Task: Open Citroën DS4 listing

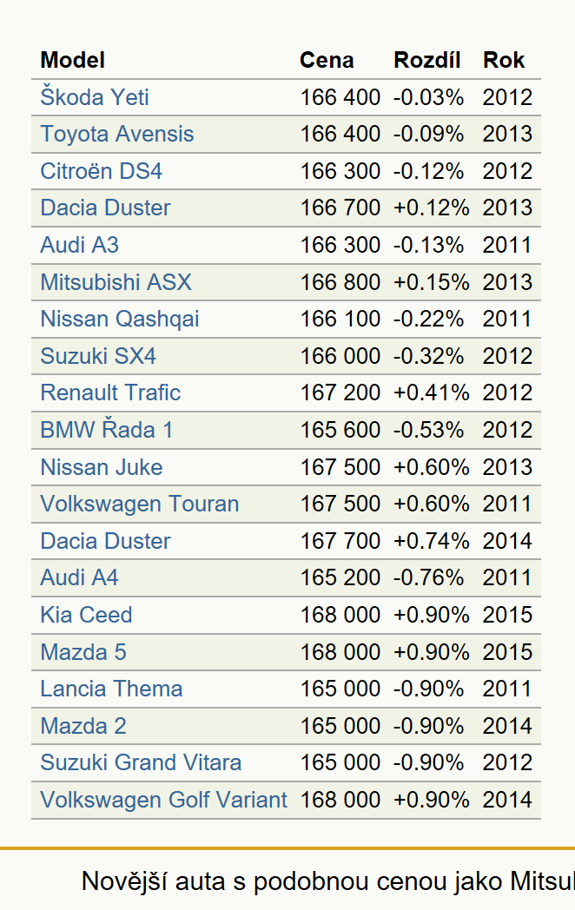Action: [x=101, y=171]
